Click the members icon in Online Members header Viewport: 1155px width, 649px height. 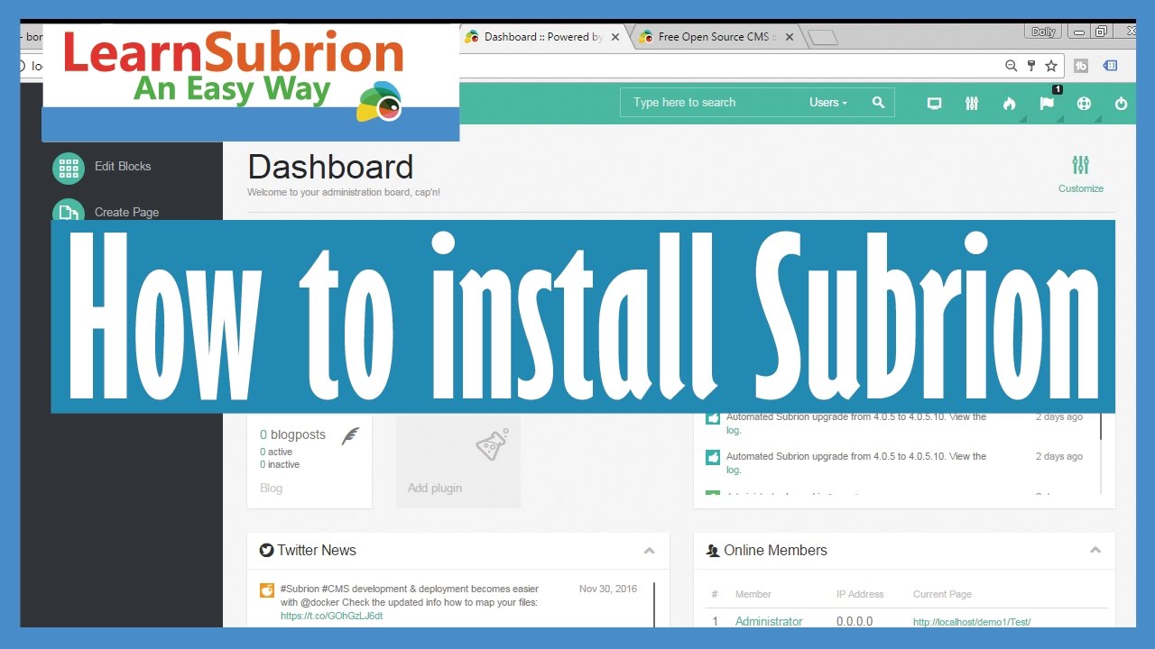(713, 550)
